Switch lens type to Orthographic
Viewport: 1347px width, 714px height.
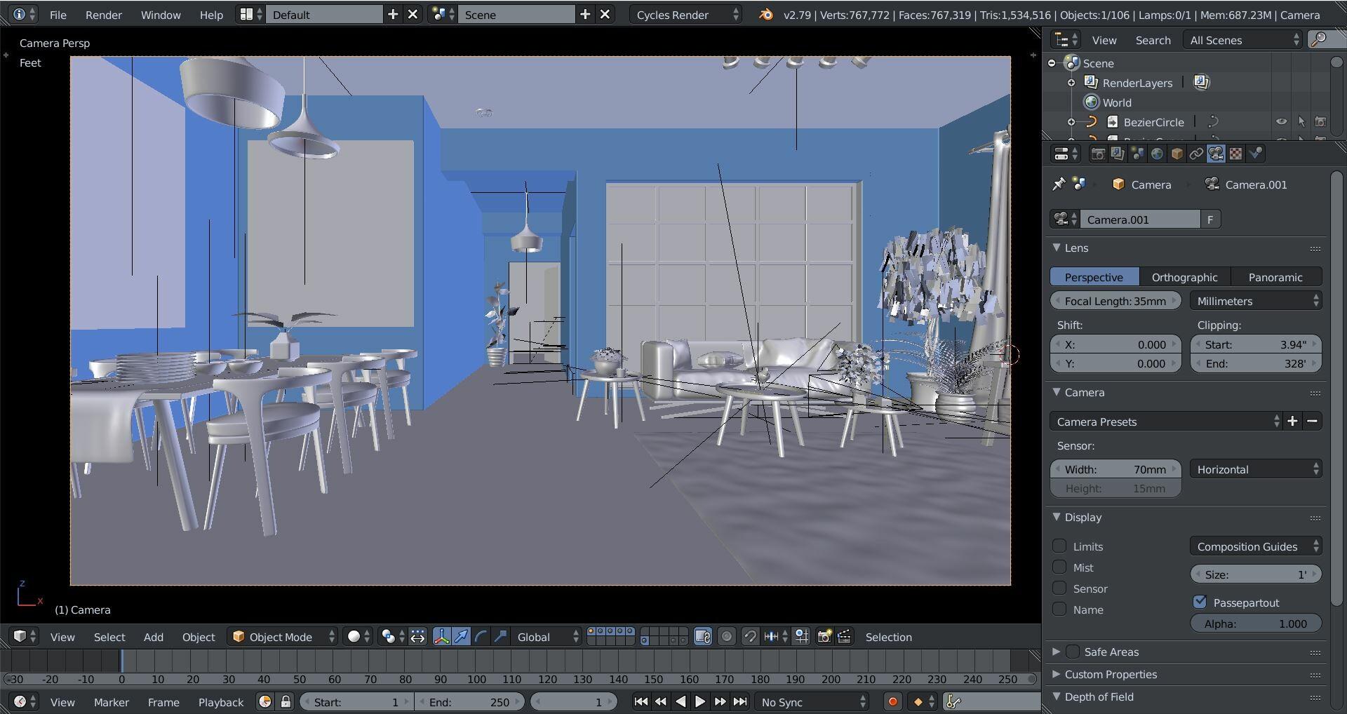click(1184, 277)
